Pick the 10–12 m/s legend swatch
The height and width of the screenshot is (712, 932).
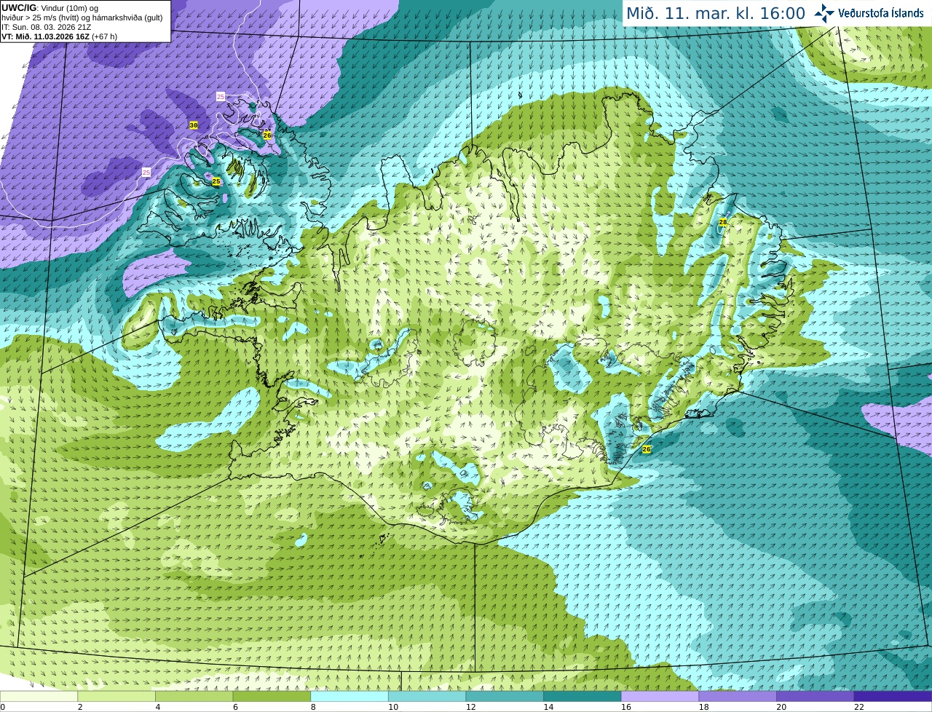[x=427, y=696]
